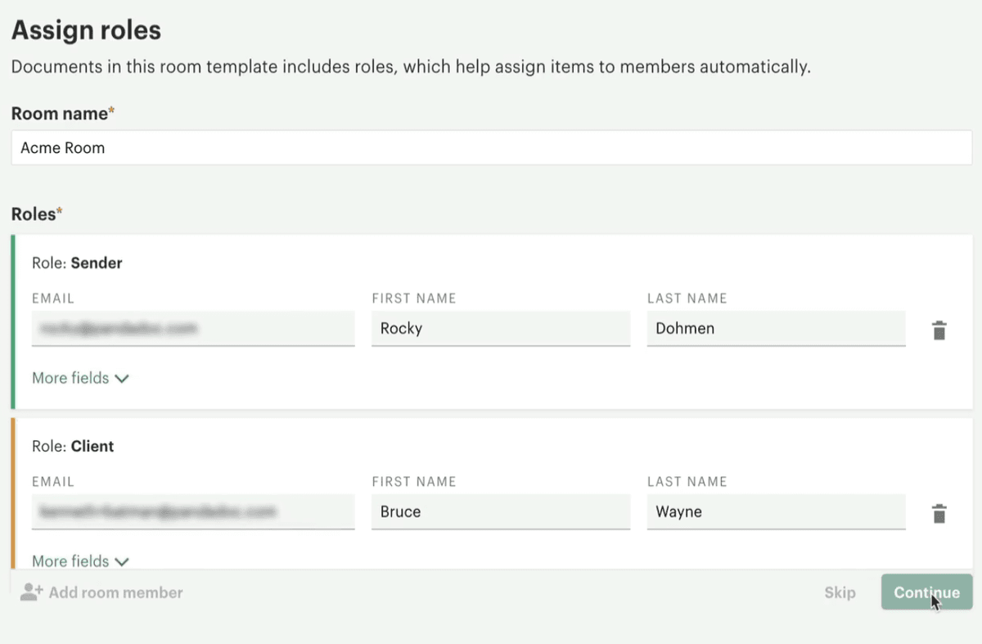Click the Role: Sender card header
This screenshot has height=644, width=982.
pos(77,263)
